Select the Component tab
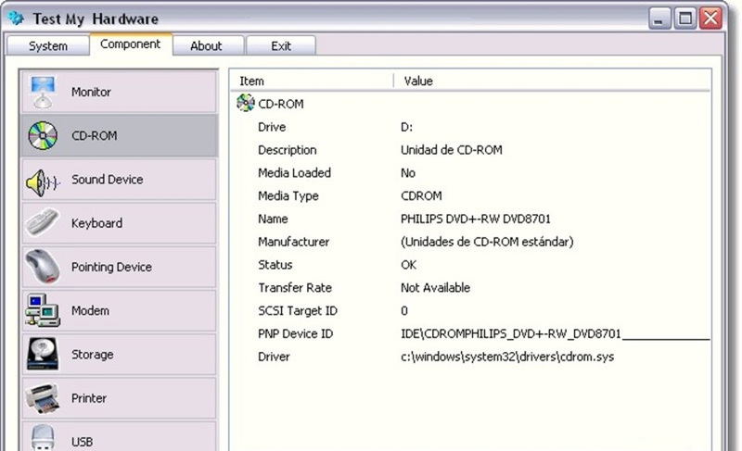Viewport: 742px width, 451px height. tap(130, 44)
